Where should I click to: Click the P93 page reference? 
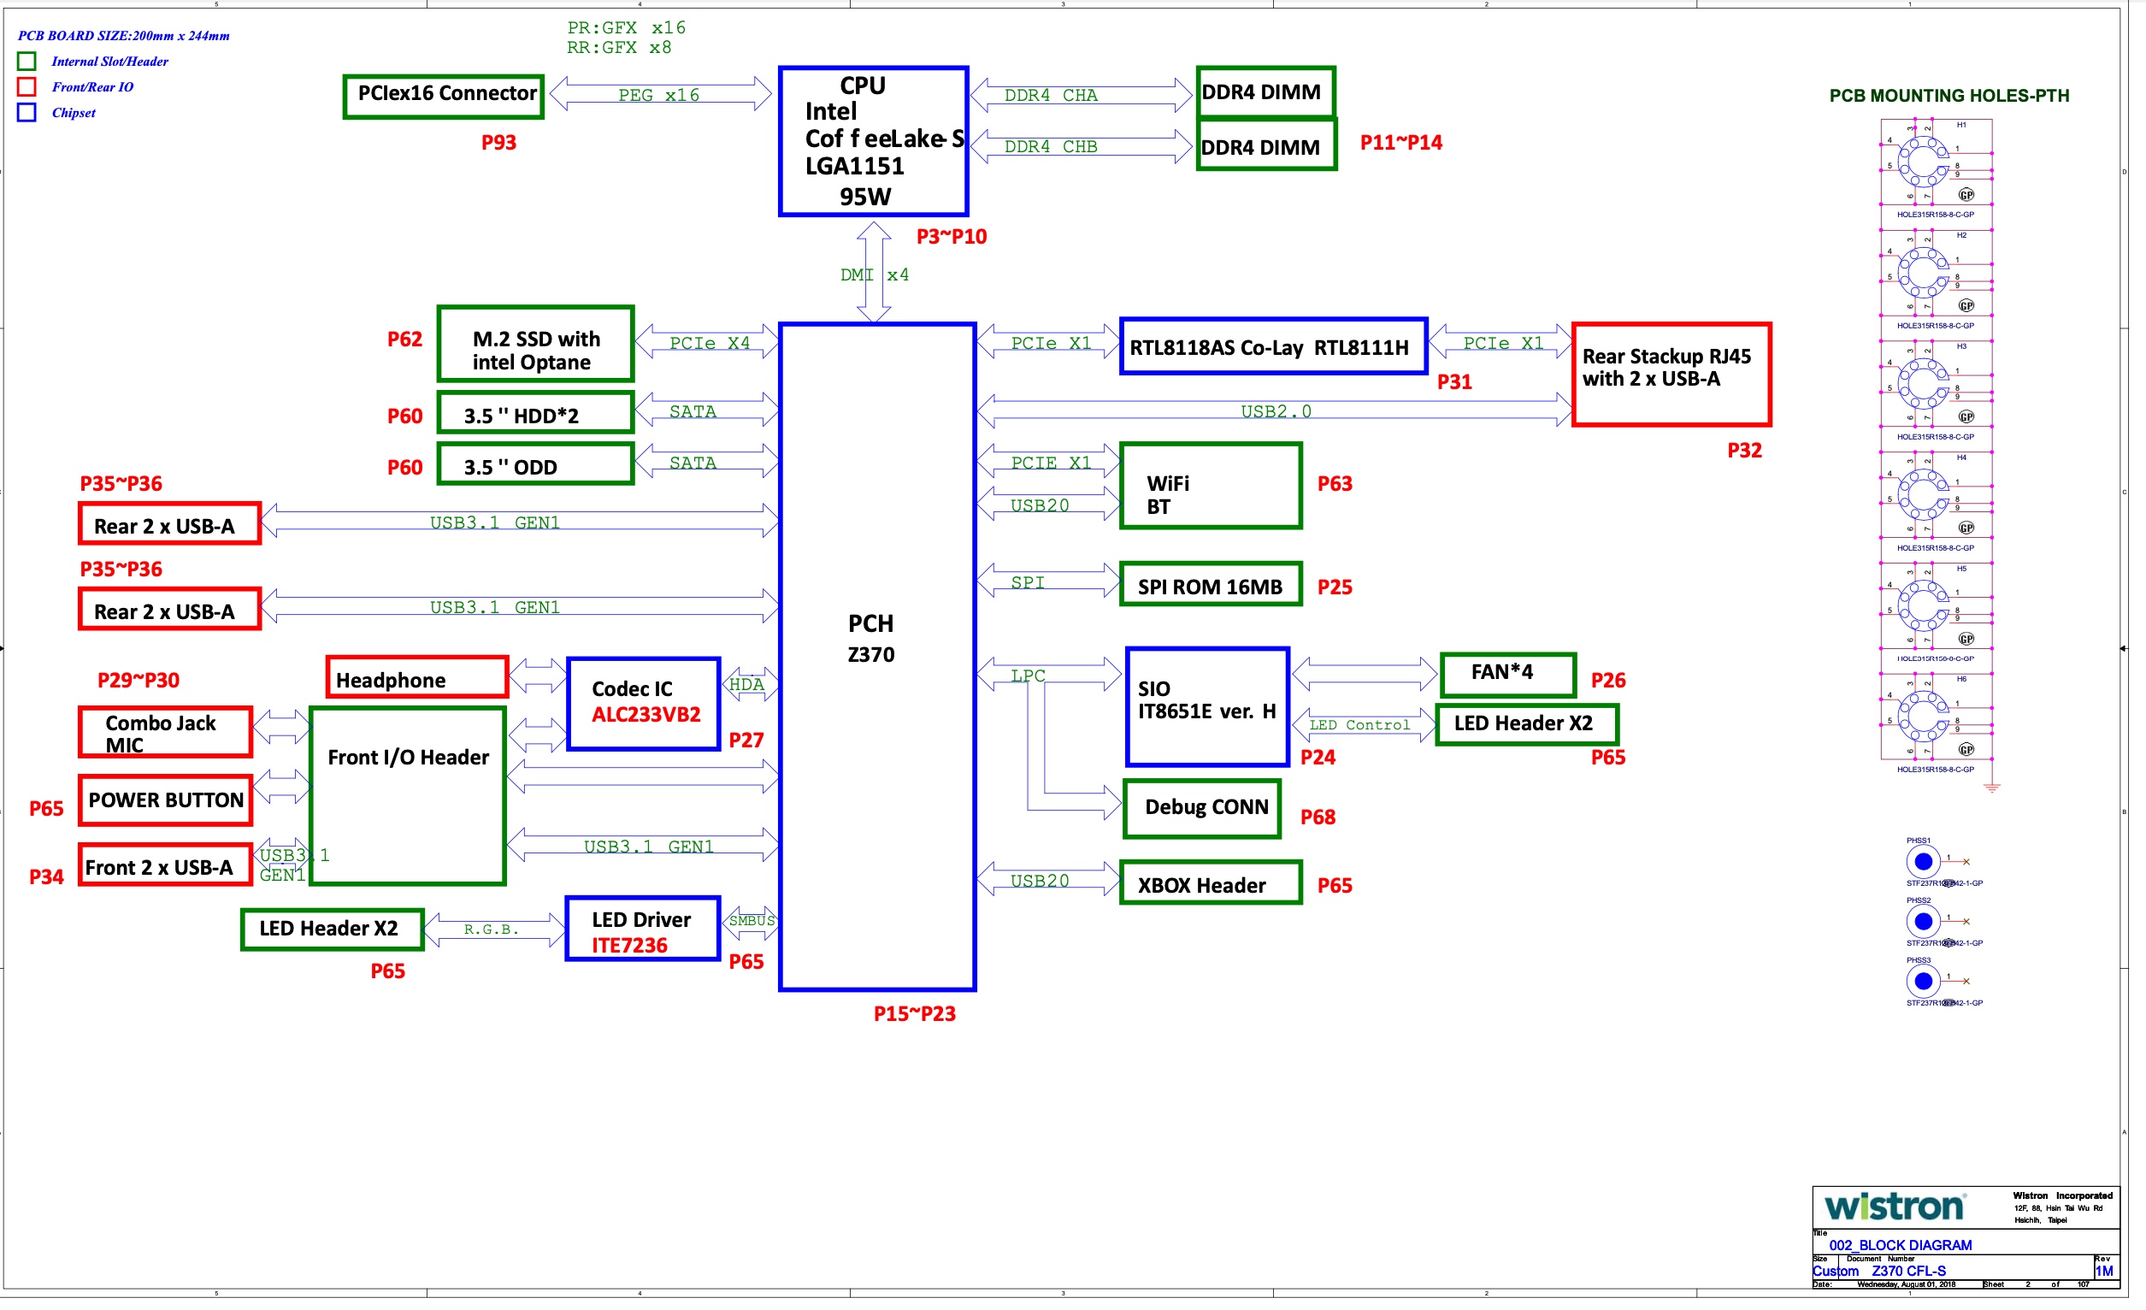[x=498, y=142]
